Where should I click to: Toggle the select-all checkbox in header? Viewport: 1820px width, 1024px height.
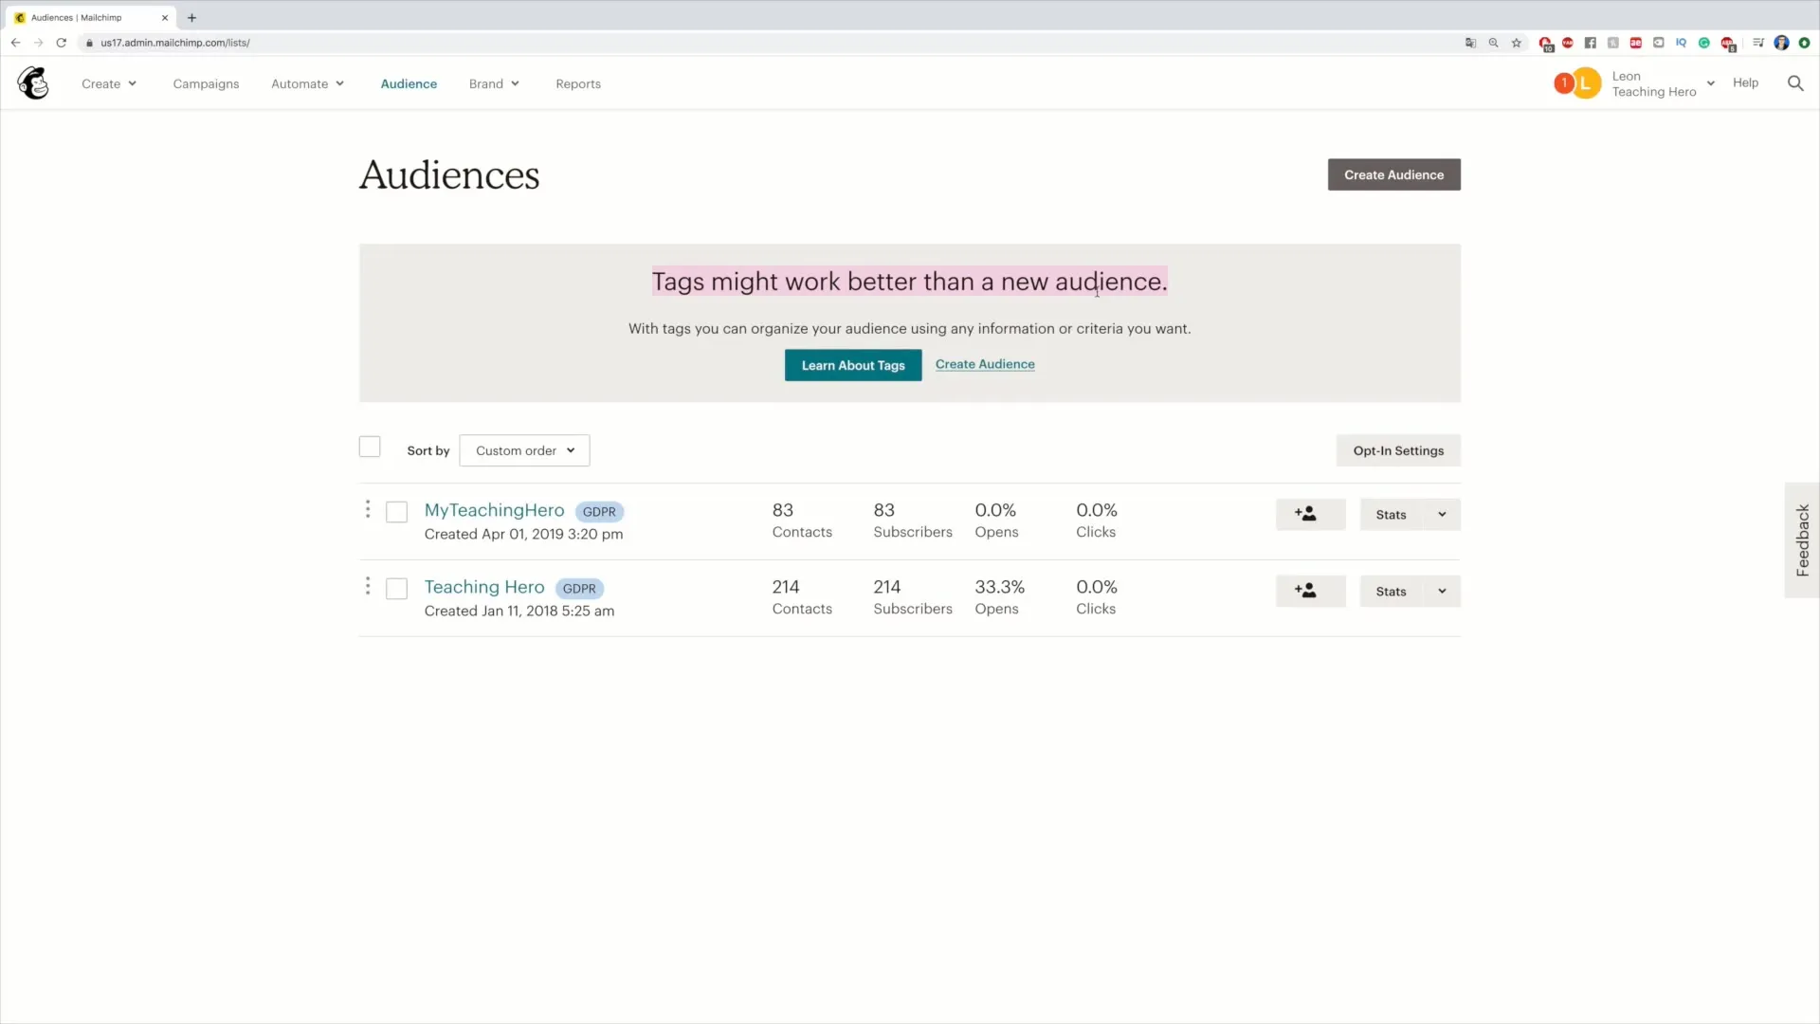370,448
